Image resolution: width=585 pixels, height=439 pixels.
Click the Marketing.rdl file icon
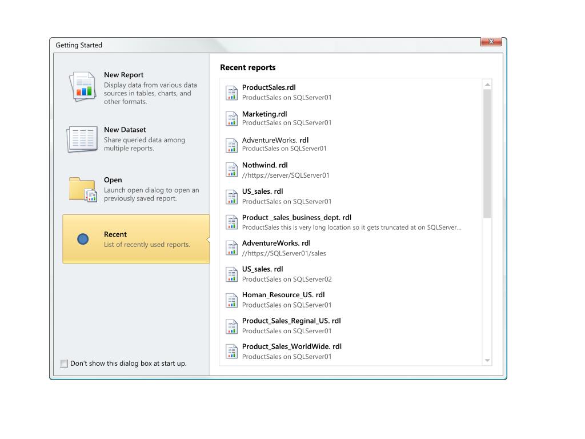click(x=232, y=119)
